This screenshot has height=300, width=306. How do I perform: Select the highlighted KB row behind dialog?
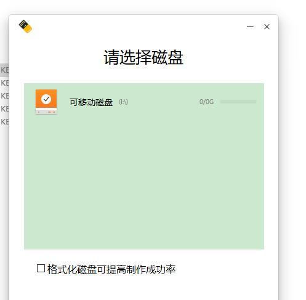[4, 70]
